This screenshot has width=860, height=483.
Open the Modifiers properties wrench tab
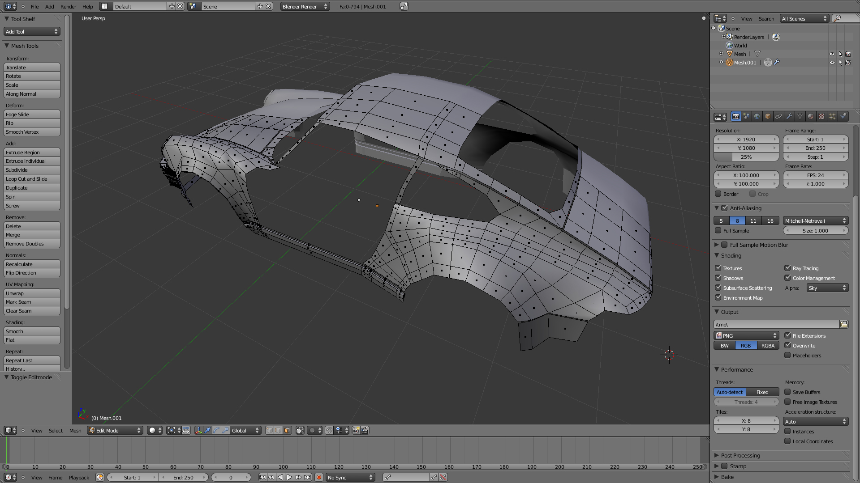(789, 117)
